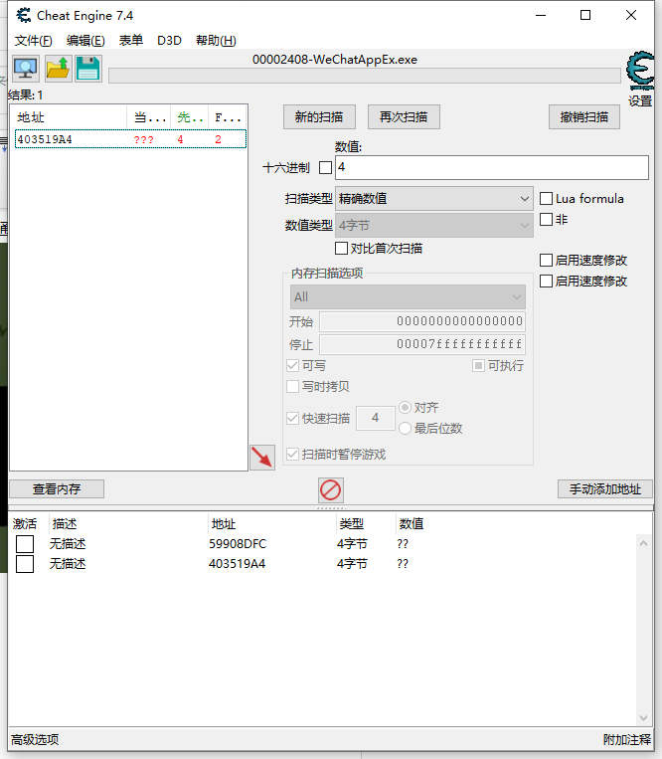Open the 扫描类型 dropdown

coord(433,199)
